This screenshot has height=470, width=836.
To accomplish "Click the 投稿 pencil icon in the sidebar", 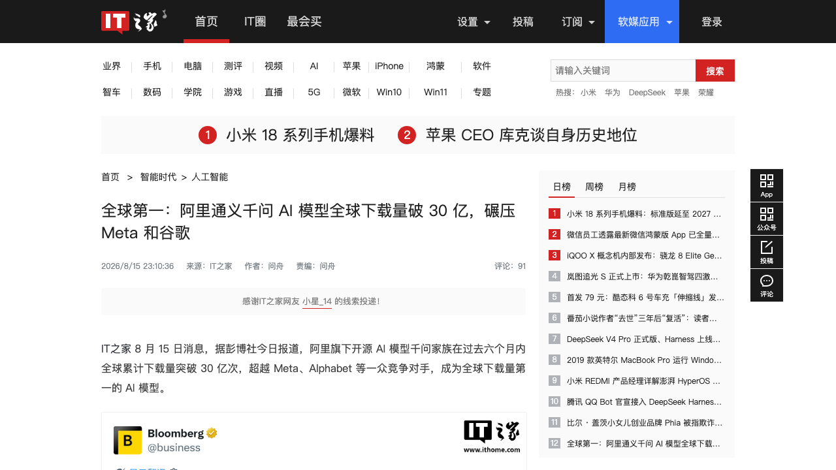I will [767, 252].
